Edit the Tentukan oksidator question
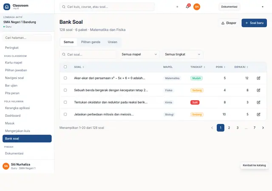Screen dimensions: 272x191 (x=258, y=102)
